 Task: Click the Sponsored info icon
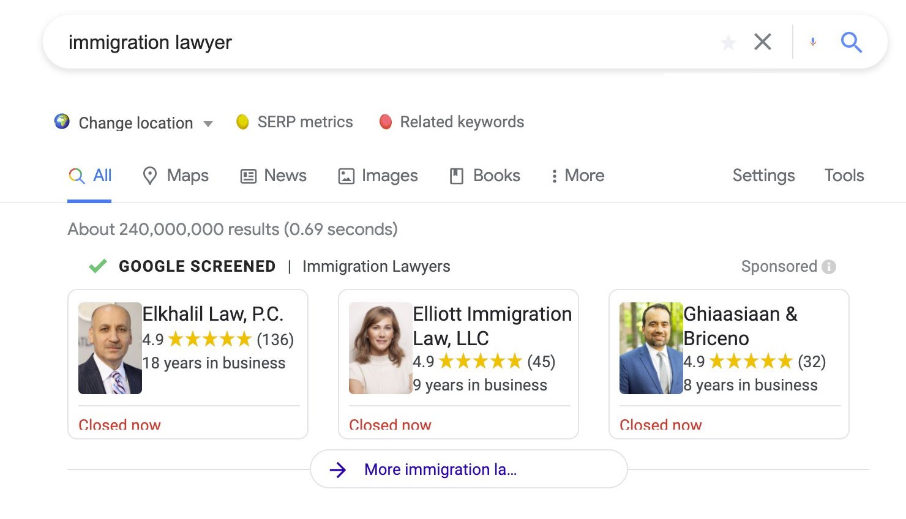[x=829, y=266]
